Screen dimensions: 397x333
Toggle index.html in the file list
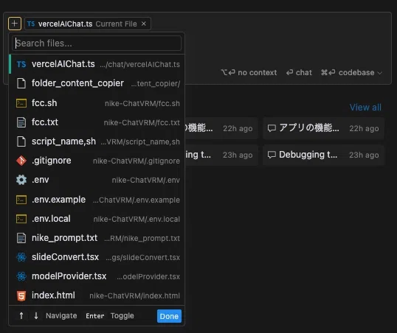point(97,295)
